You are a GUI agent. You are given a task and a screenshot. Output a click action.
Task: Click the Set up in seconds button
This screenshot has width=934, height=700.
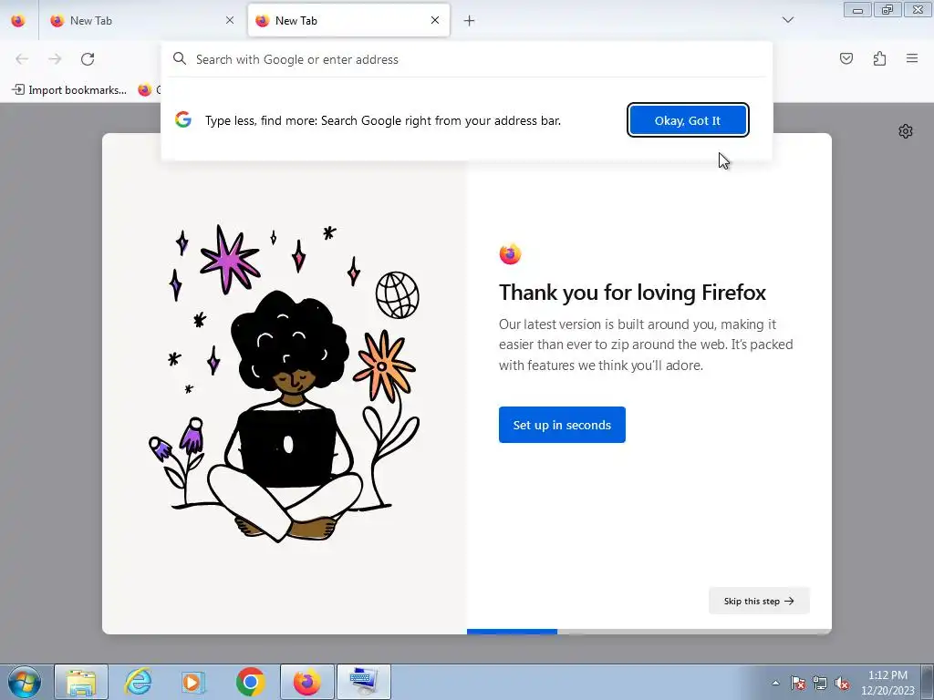pyautogui.click(x=562, y=425)
